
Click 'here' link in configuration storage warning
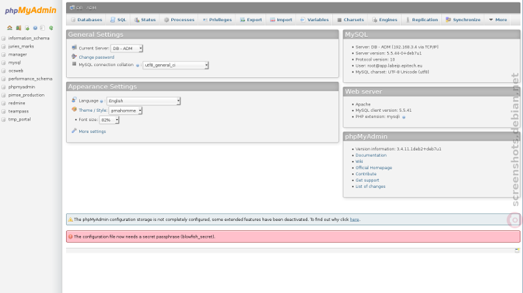tap(354, 220)
